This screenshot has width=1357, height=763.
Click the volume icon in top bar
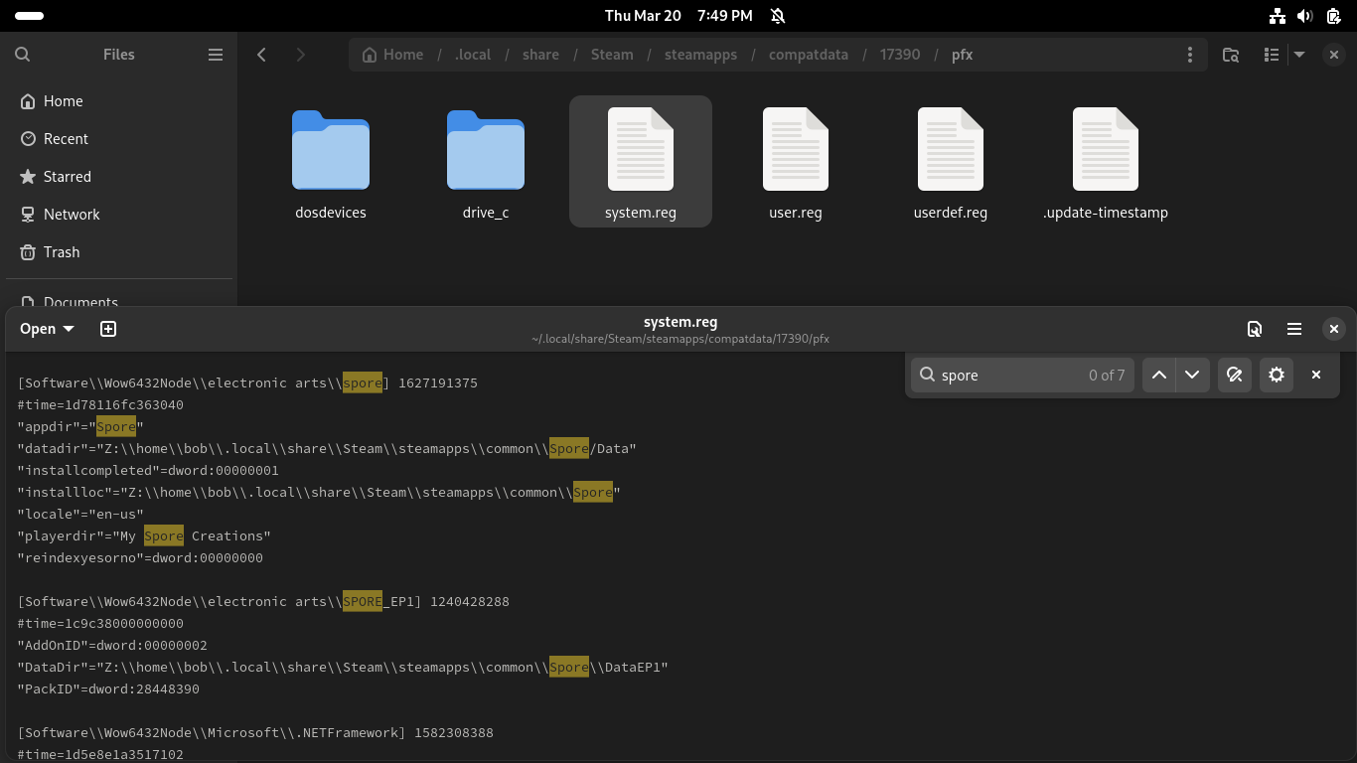[1305, 15]
